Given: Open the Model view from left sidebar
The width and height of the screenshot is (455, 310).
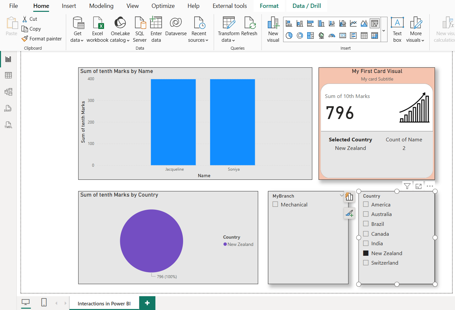Looking at the screenshot, I should click(8, 92).
